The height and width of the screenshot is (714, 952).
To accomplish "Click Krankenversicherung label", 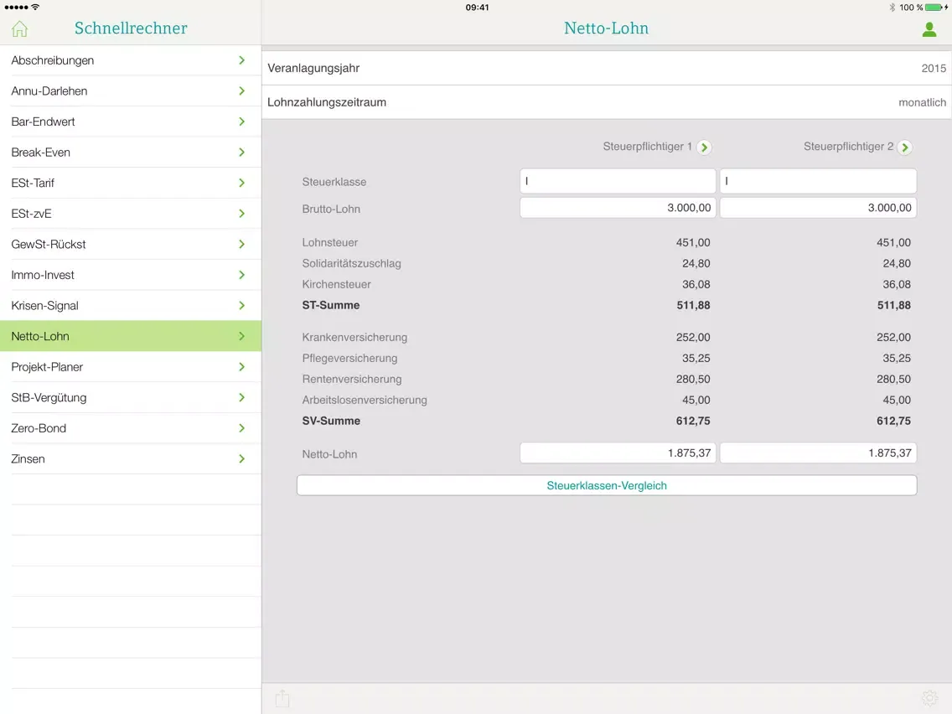I will pyautogui.click(x=354, y=337).
